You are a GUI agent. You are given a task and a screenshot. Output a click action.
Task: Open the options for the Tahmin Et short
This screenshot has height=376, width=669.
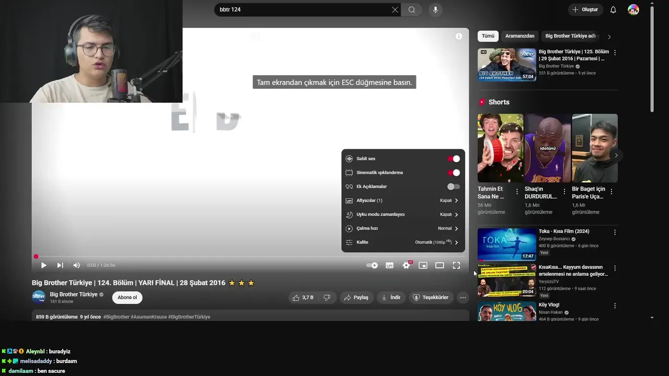[517, 192]
